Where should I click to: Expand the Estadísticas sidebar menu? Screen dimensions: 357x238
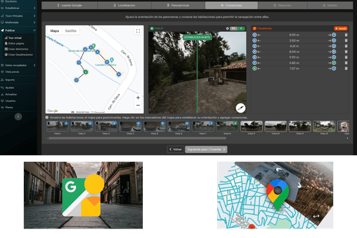[x=18, y=8]
